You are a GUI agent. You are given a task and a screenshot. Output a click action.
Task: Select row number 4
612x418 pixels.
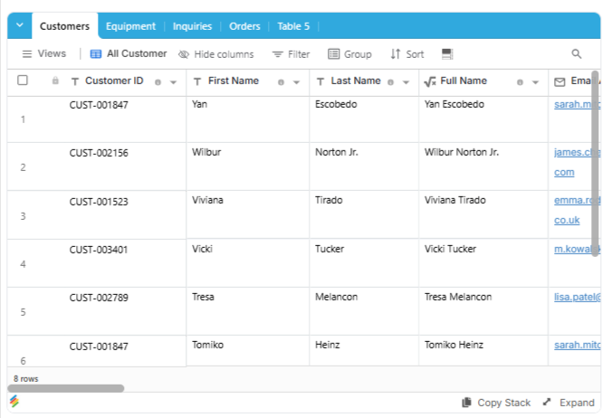click(x=23, y=264)
